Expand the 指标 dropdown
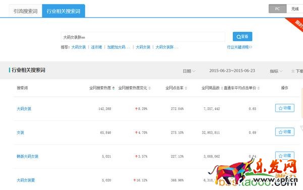Image resolution: width=303 pixels, height=190 pixels. pos(276,71)
